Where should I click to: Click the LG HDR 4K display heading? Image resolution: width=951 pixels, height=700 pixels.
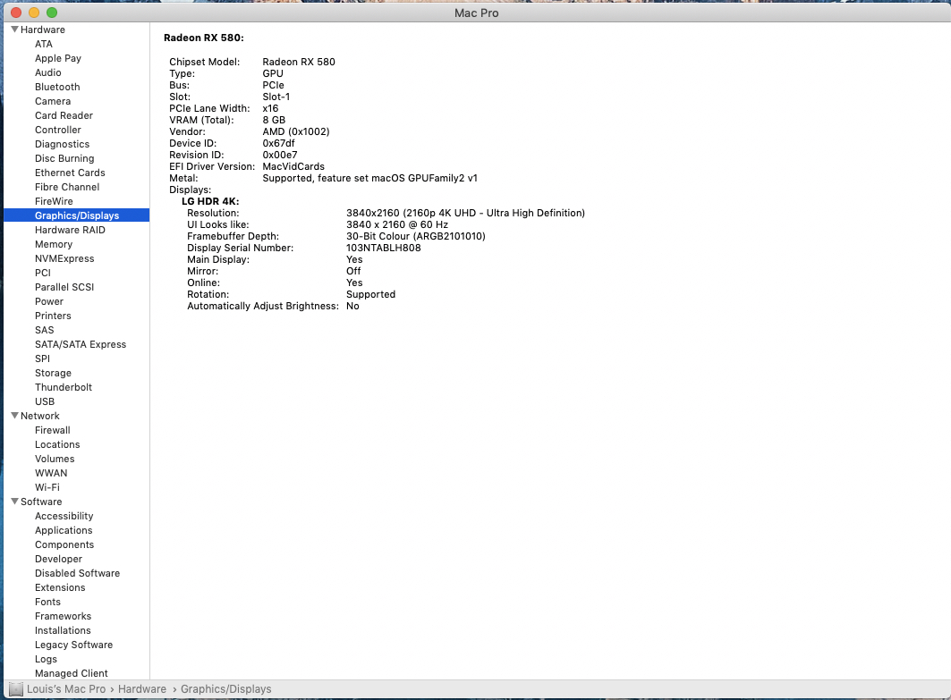tap(210, 201)
